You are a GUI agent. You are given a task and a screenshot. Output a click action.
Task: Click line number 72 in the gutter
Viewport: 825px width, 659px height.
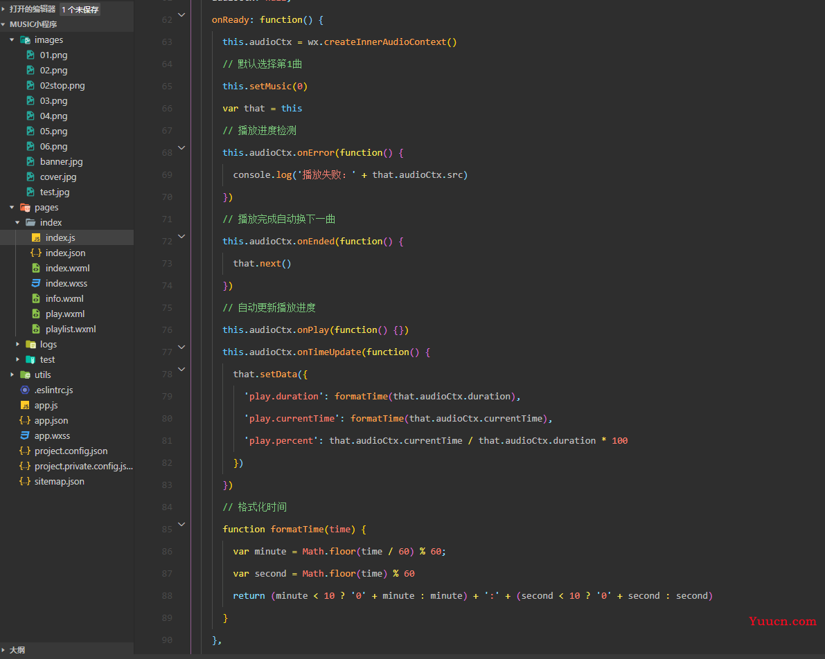[167, 242]
